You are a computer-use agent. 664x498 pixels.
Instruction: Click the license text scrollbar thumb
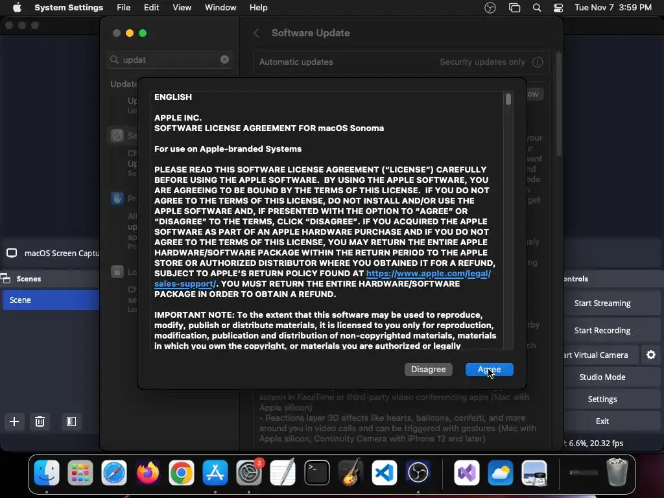tap(508, 99)
